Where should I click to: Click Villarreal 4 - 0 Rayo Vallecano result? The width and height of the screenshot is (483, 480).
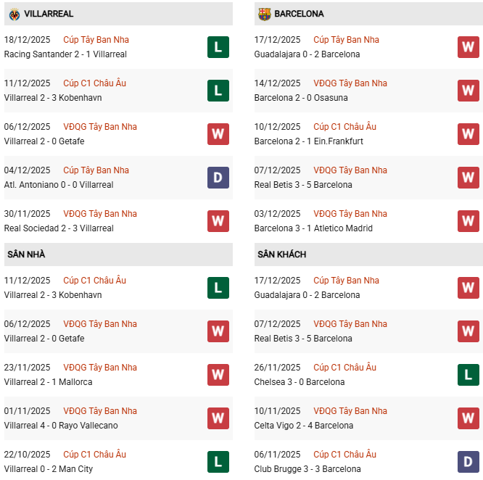pyautogui.click(x=61, y=426)
